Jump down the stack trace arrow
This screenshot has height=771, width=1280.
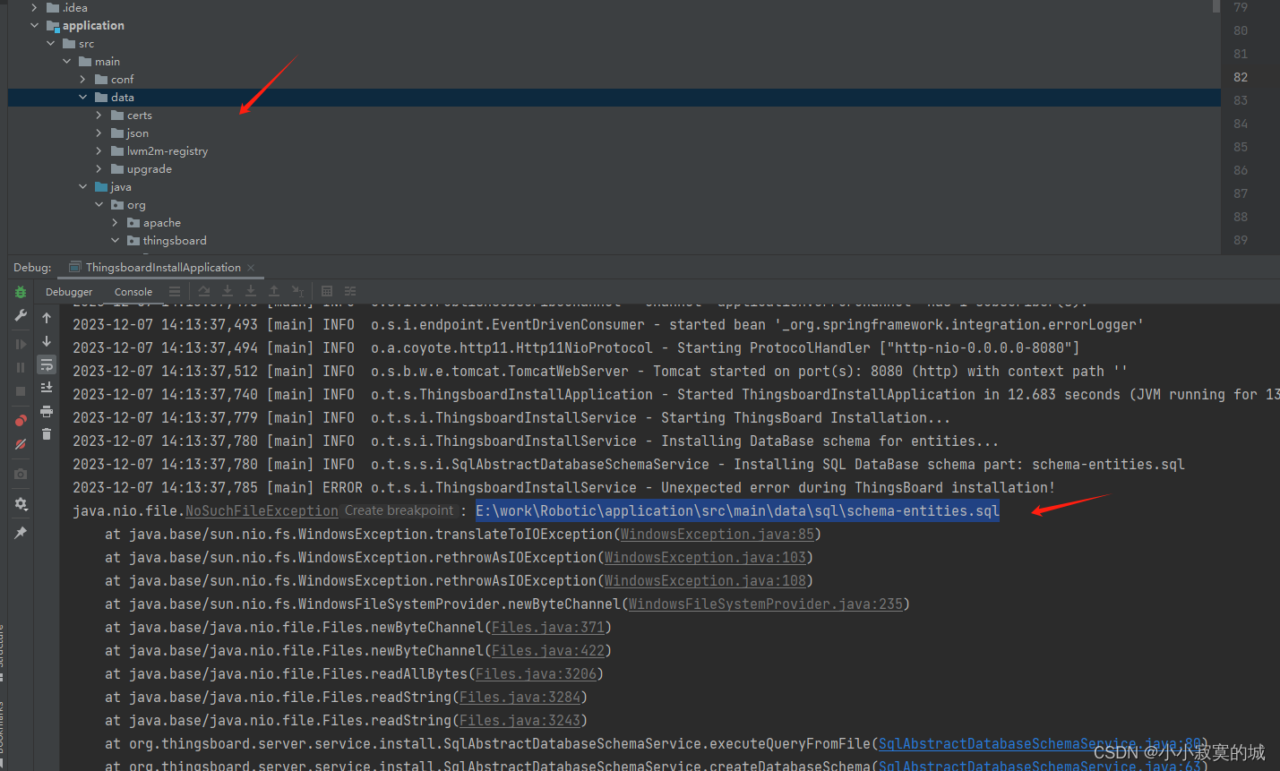[x=47, y=341]
